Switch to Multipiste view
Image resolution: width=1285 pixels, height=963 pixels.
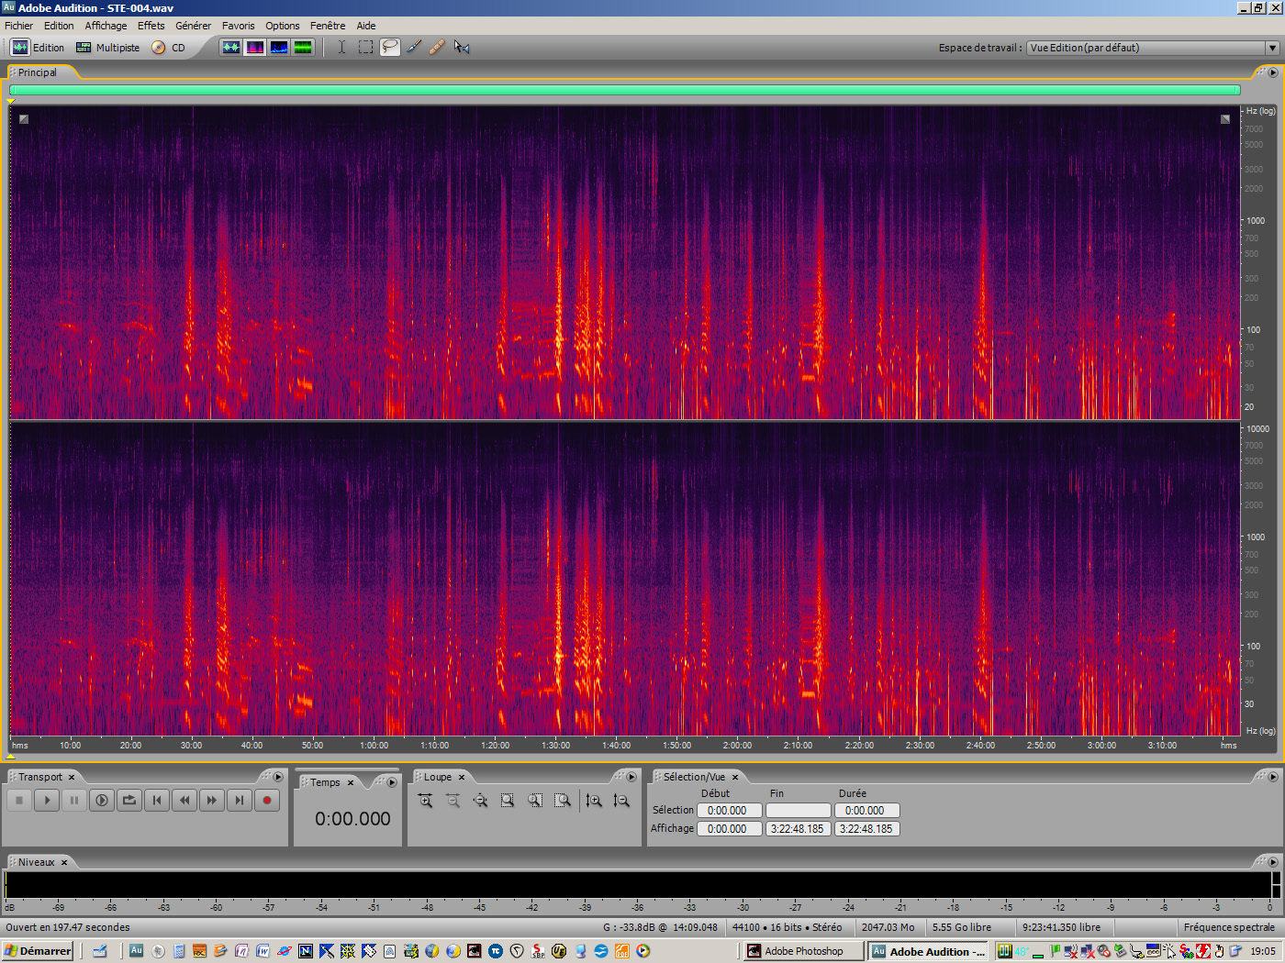[107, 47]
